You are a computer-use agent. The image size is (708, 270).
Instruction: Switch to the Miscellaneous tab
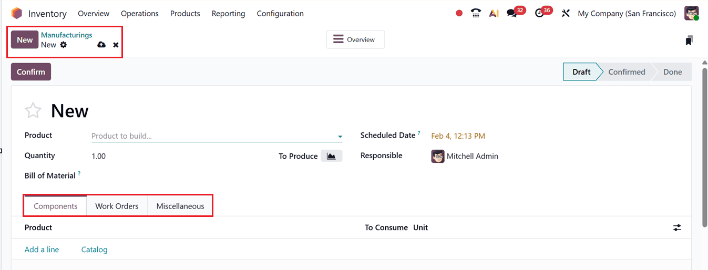pyautogui.click(x=180, y=206)
